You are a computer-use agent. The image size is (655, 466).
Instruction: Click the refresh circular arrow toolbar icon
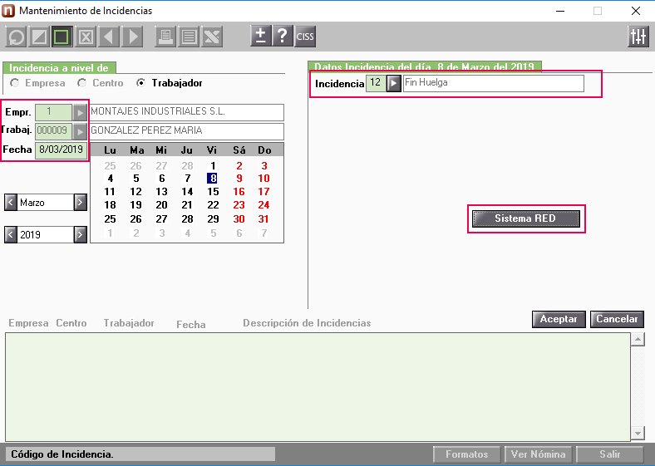pyautogui.click(x=17, y=37)
